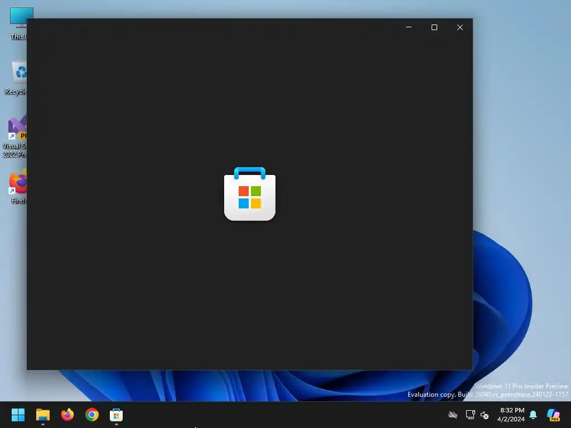The image size is (571, 428).
Task: Open Firefox from the taskbar
Action: click(67, 415)
